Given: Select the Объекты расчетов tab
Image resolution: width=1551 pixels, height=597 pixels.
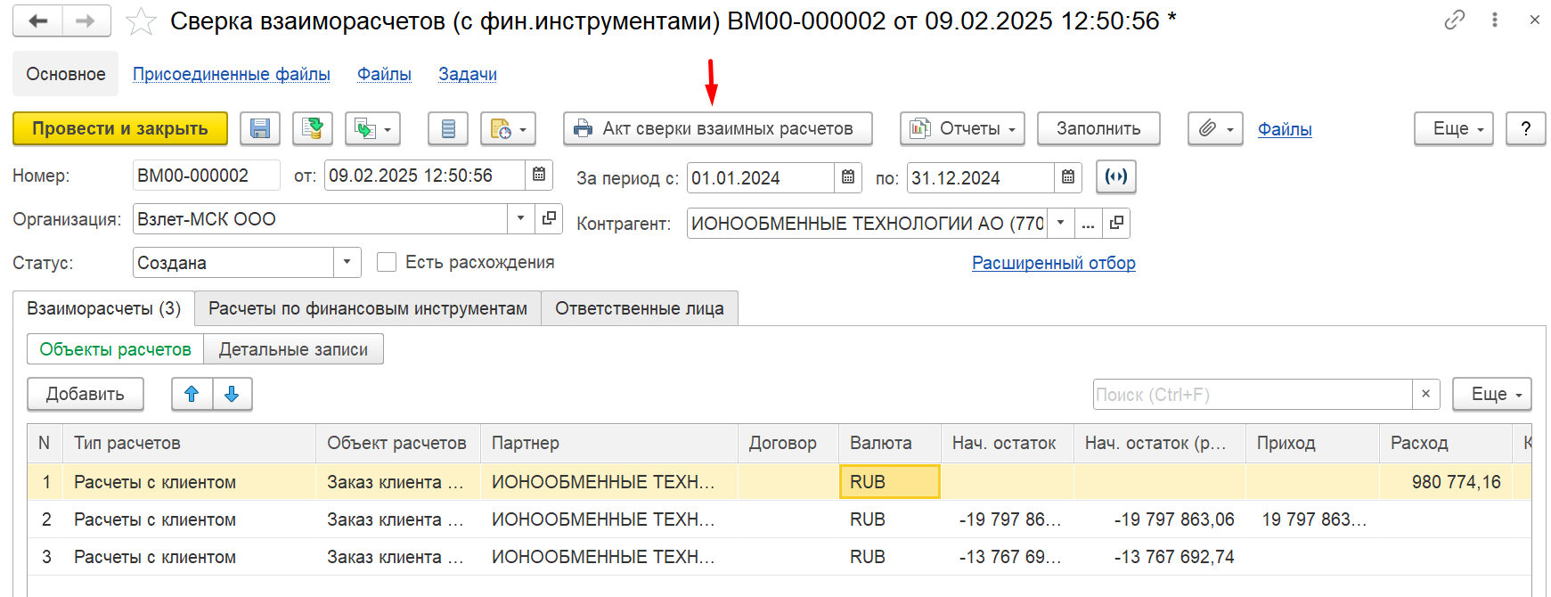Looking at the screenshot, I should pos(116,349).
